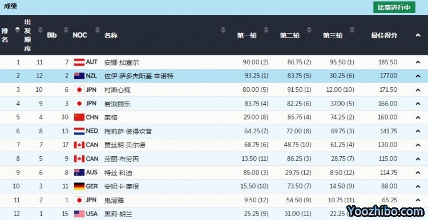
Task: Sort by 排名 column arrows
Action: coord(18,30)
